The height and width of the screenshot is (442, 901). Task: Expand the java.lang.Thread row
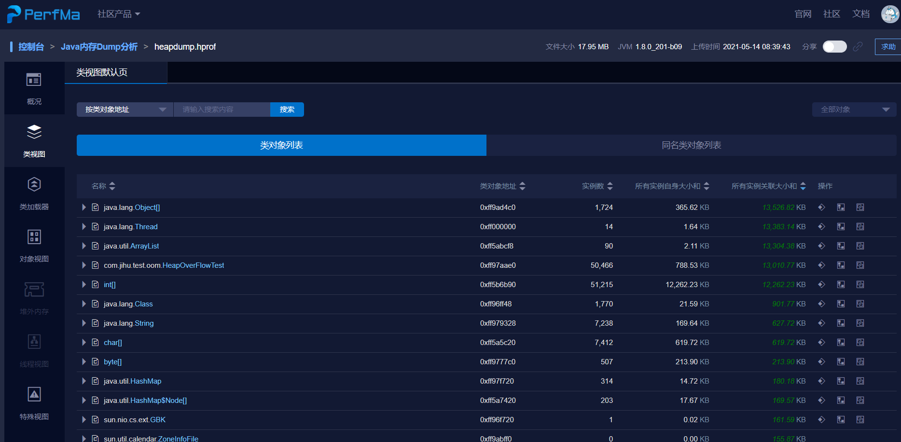84,227
